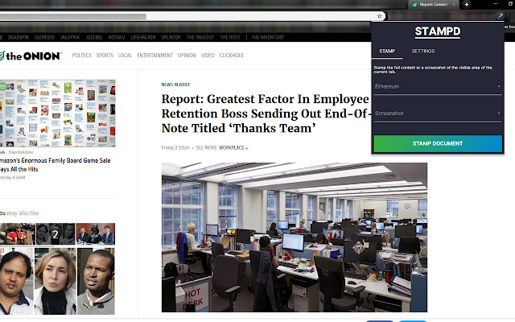Image resolution: width=515 pixels, height=322 pixels.
Task: Open THE ROOT network link
Action: point(230,38)
